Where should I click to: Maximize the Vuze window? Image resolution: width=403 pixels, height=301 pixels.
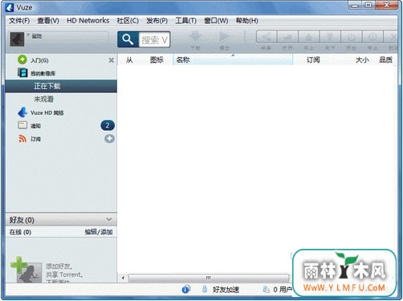pyautogui.click(x=368, y=6)
